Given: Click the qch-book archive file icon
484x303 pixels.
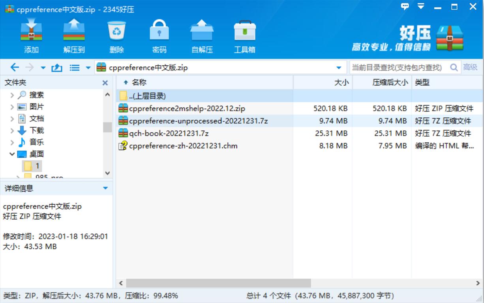Looking at the screenshot, I should pos(123,133).
